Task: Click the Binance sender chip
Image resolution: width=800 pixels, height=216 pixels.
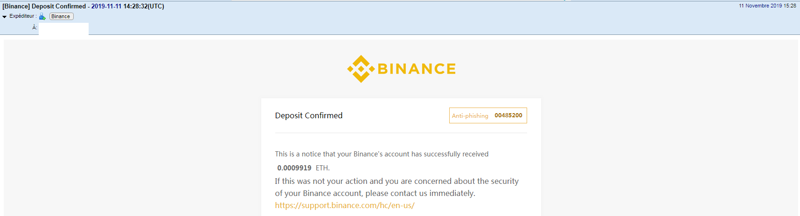Action: (x=61, y=16)
